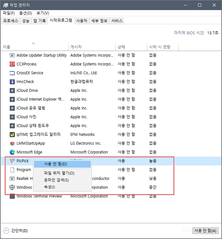
Task: Click the Adobe Updater Startup Utility icon
Action: point(12,55)
